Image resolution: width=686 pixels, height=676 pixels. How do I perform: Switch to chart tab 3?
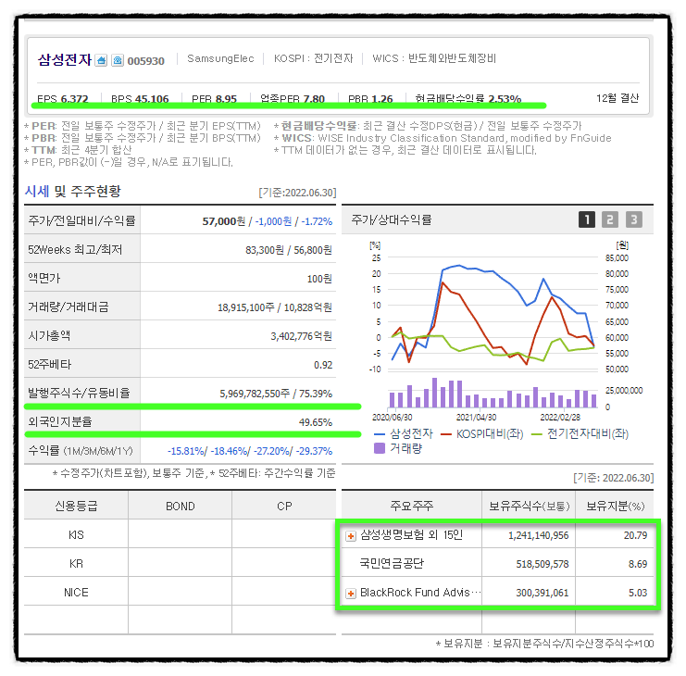[633, 219]
